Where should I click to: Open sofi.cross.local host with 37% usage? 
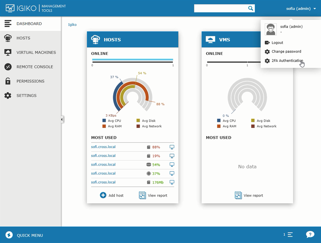coord(103,173)
